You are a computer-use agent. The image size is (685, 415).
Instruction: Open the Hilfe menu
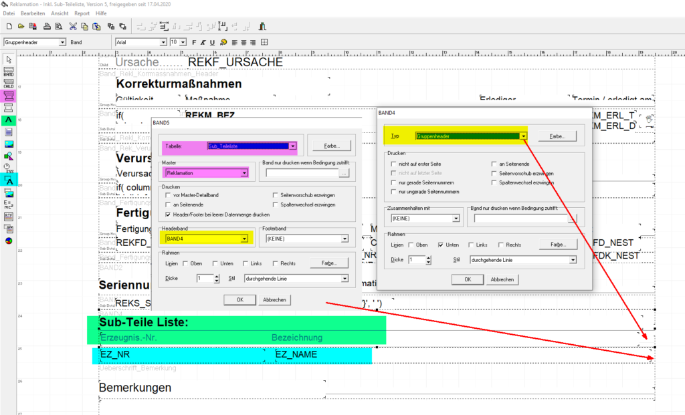[101, 13]
